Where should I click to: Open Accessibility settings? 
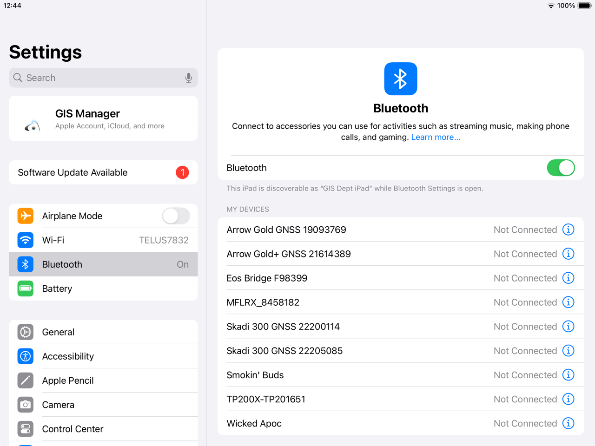point(103,356)
